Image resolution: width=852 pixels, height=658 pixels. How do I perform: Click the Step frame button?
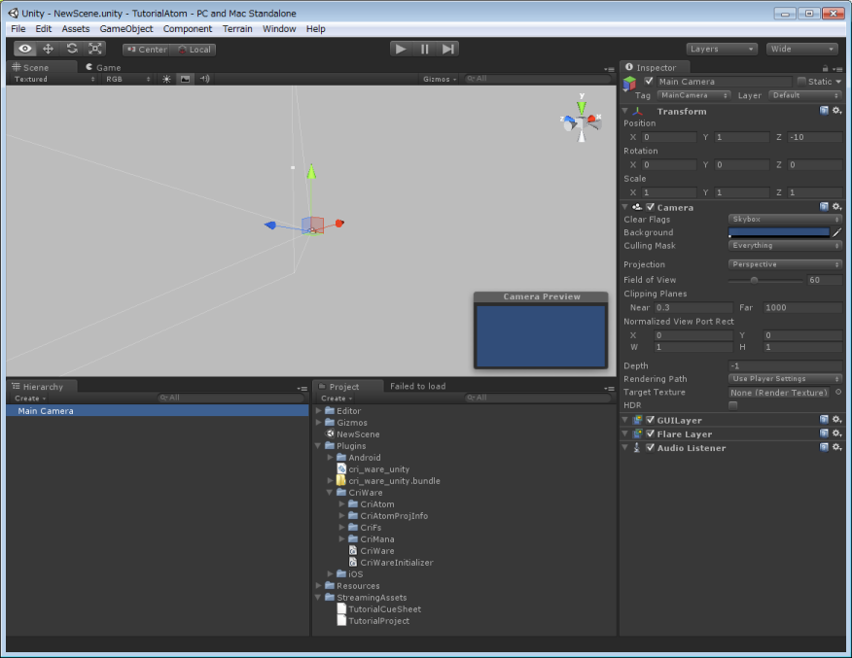[x=447, y=49]
